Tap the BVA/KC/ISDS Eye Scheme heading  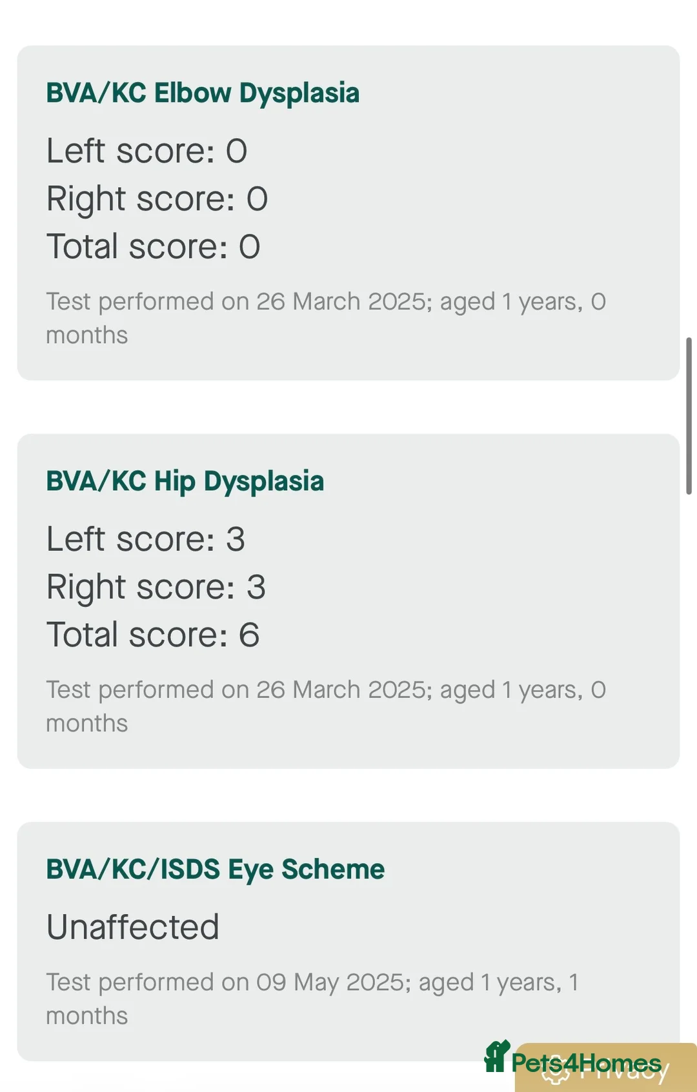click(x=215, y=869)
